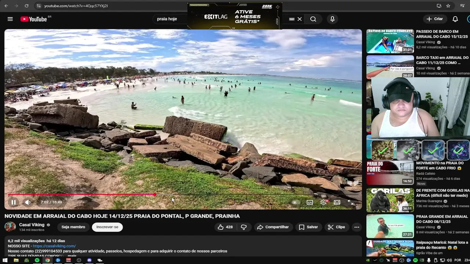
Task: Open the Gorilas video thumbnail
Action: click(x=390, y=200)
